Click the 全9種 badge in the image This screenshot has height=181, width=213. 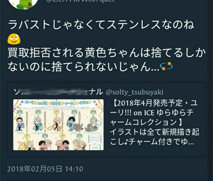pos(95,147)
